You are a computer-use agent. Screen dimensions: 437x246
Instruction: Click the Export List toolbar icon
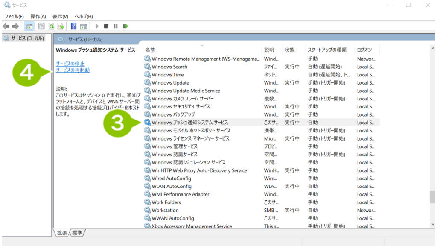click(61, 26)
